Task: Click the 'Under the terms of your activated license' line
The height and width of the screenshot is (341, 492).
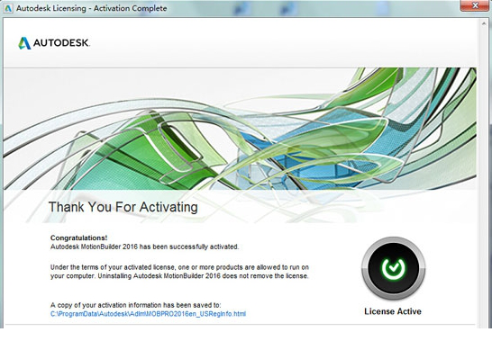Action: click(179, 267)
